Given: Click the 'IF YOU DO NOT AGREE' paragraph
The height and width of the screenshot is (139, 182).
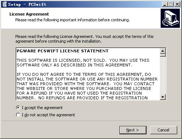Looking at the screenshot, I should [87, 86].
